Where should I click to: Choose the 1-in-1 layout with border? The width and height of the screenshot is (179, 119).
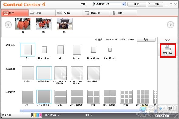click(x=28, y=96)
